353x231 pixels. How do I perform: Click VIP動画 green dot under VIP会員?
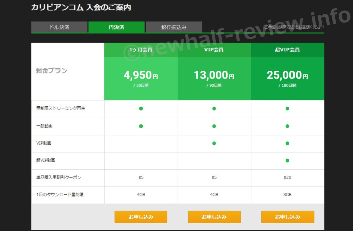214,143
